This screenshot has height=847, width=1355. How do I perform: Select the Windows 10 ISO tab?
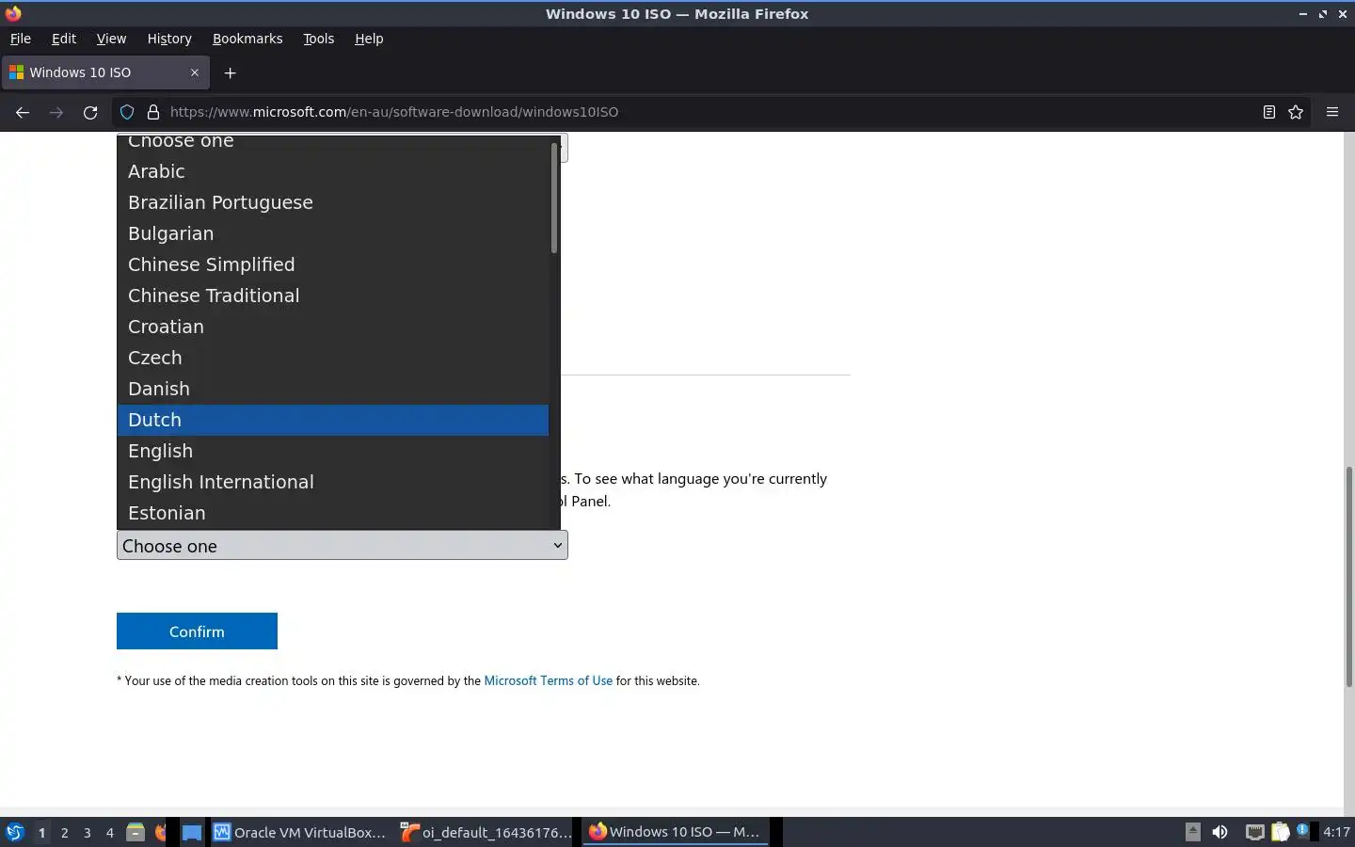click(104, 72)
